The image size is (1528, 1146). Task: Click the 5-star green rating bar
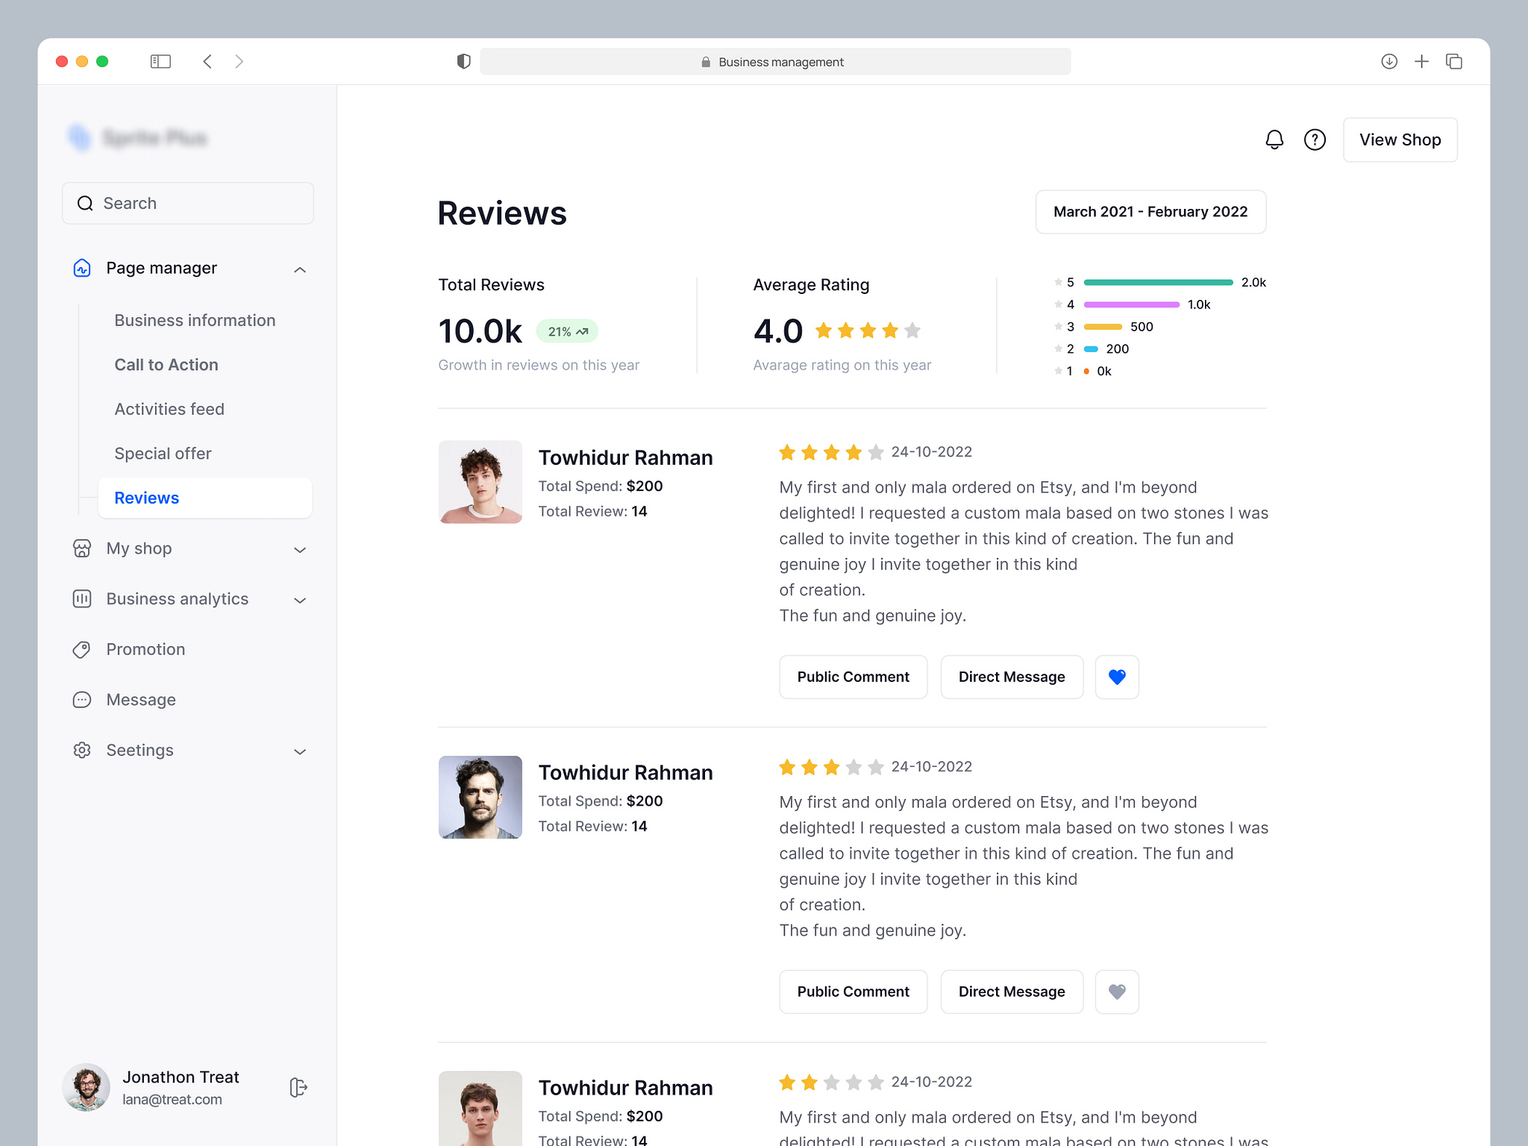pos(1158,283)
